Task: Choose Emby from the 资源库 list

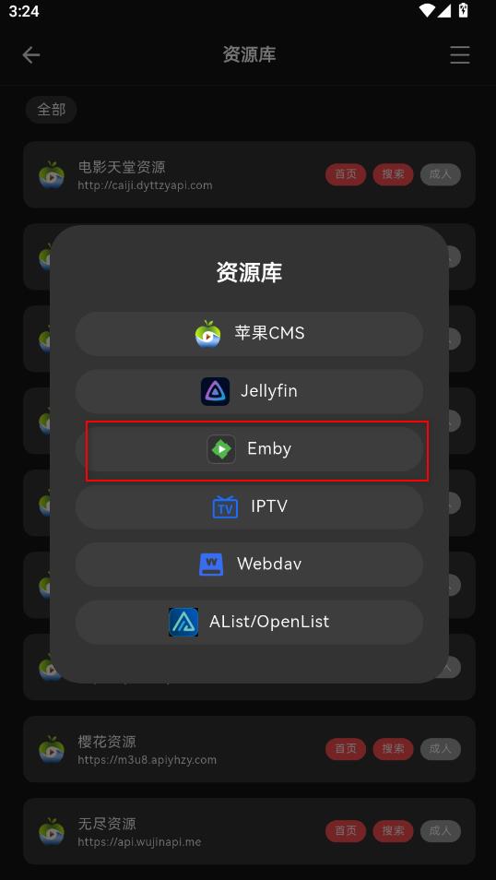Action: click(x=249, y=449)
